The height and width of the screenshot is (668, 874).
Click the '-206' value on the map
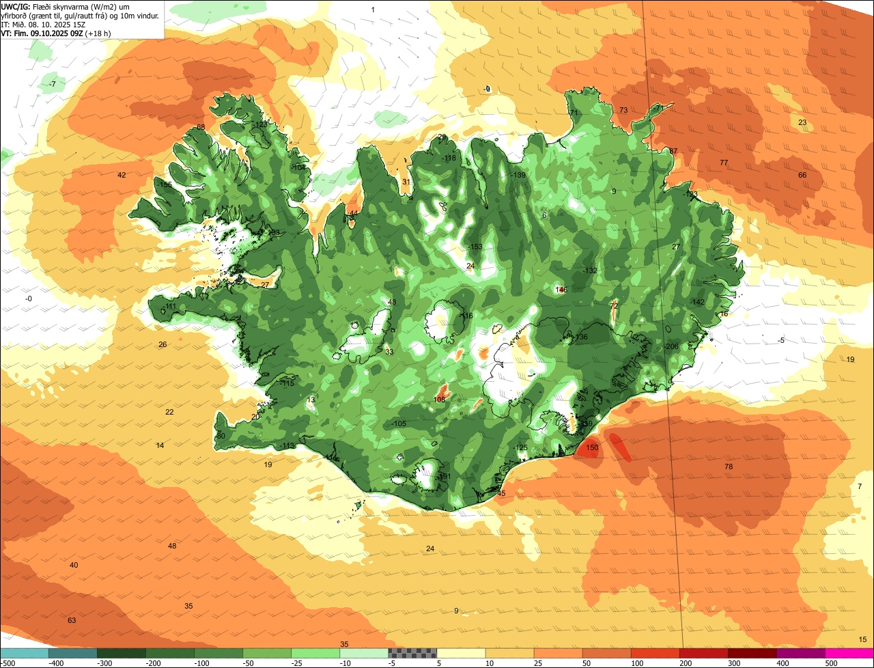[x=672, y=347]
